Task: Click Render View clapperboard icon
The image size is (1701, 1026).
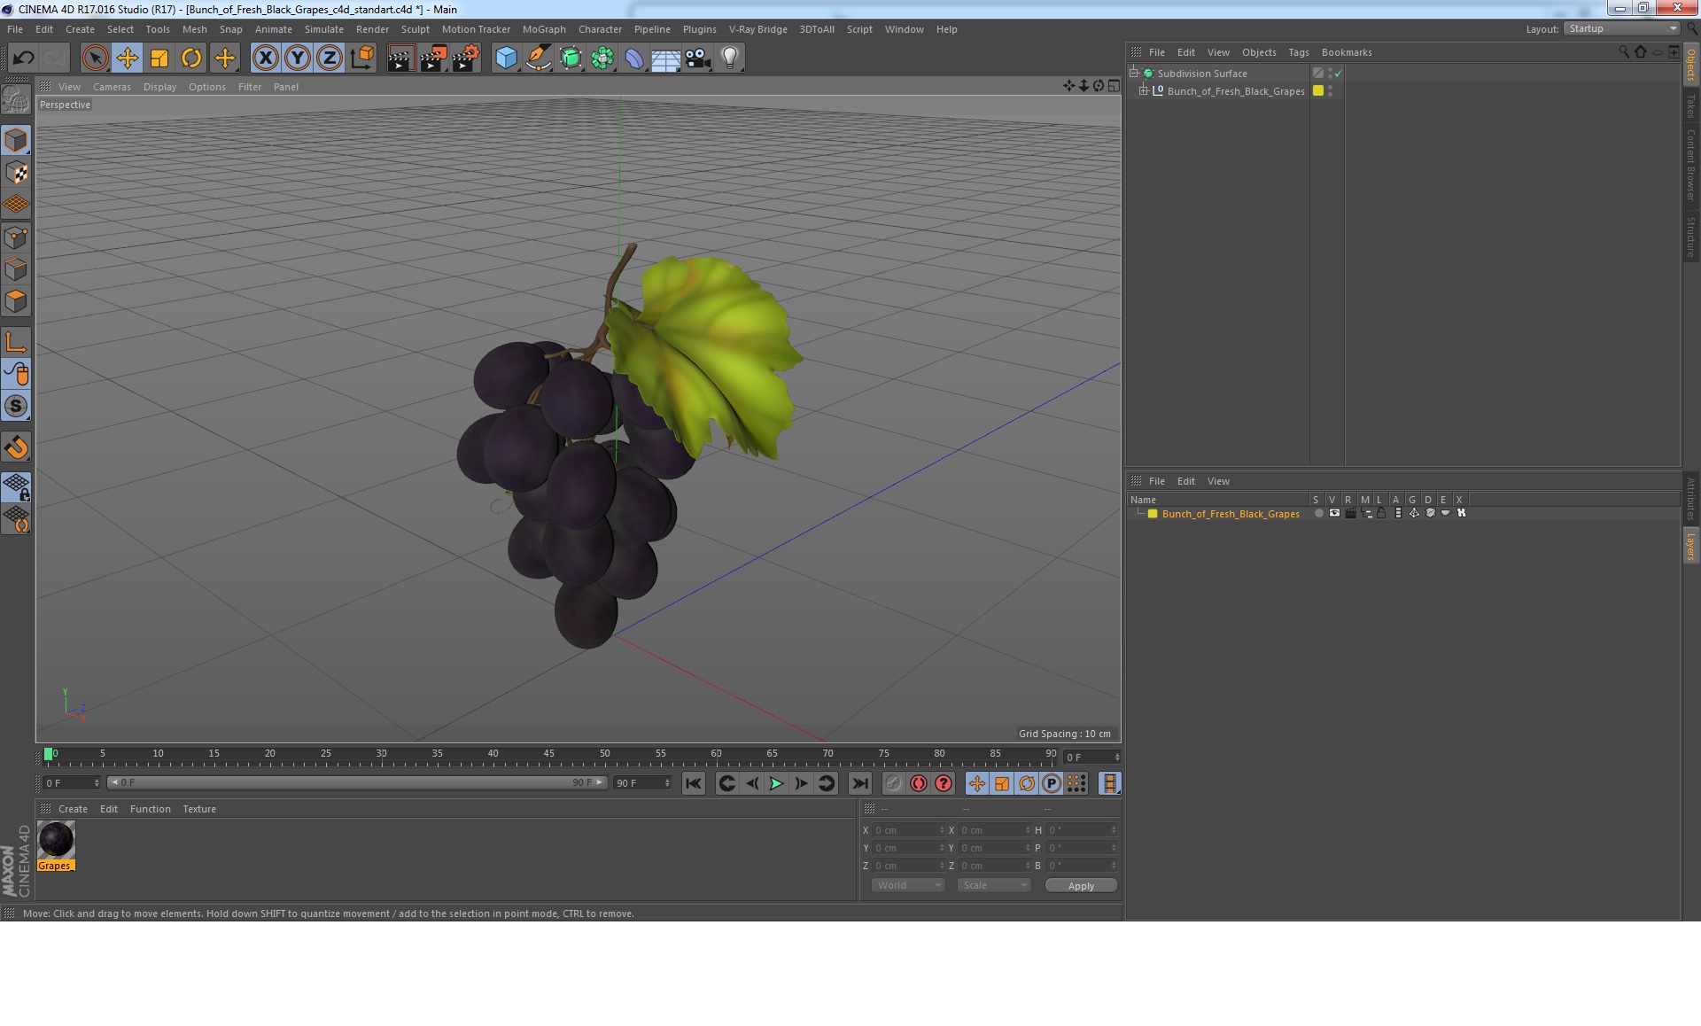Action: (x=400, y=58)
